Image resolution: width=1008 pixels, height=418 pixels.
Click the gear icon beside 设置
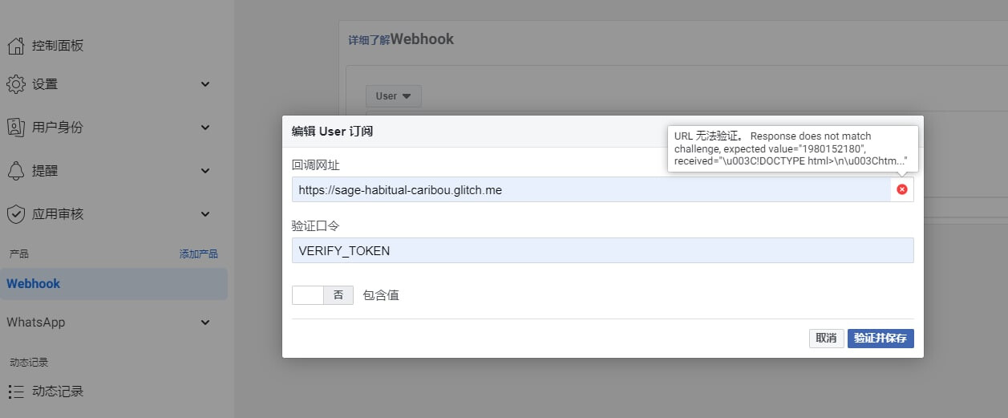point(15,84)
